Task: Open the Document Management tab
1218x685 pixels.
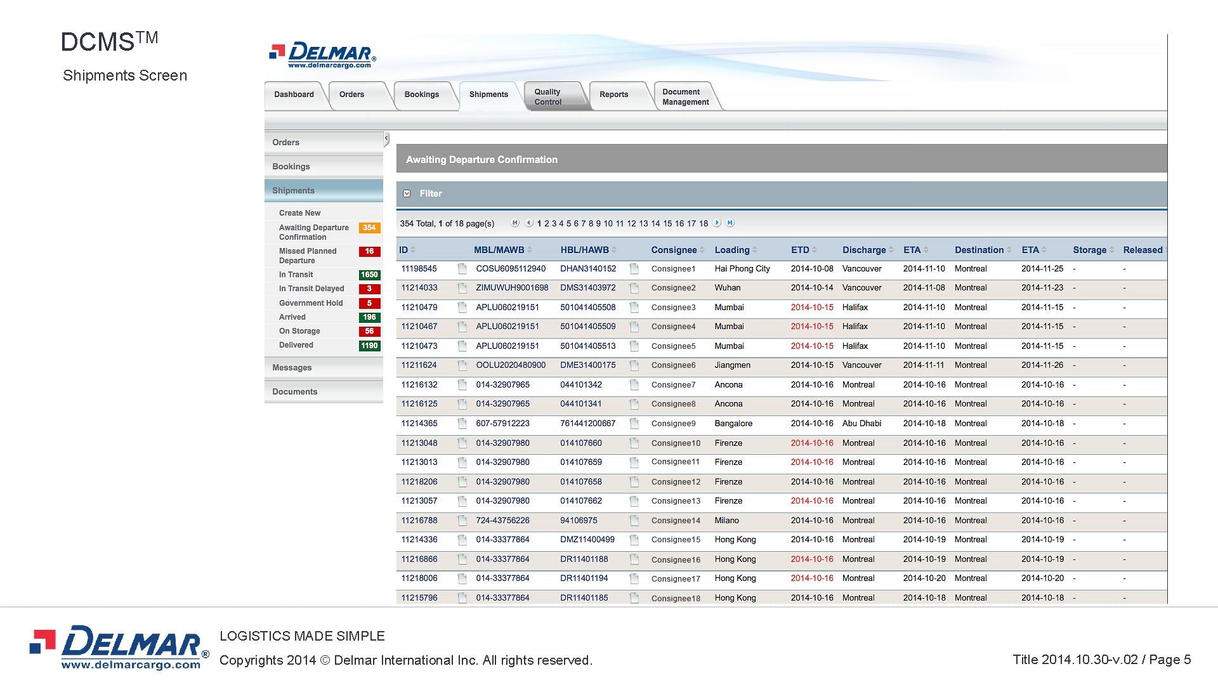Action: tap(686, 96)
